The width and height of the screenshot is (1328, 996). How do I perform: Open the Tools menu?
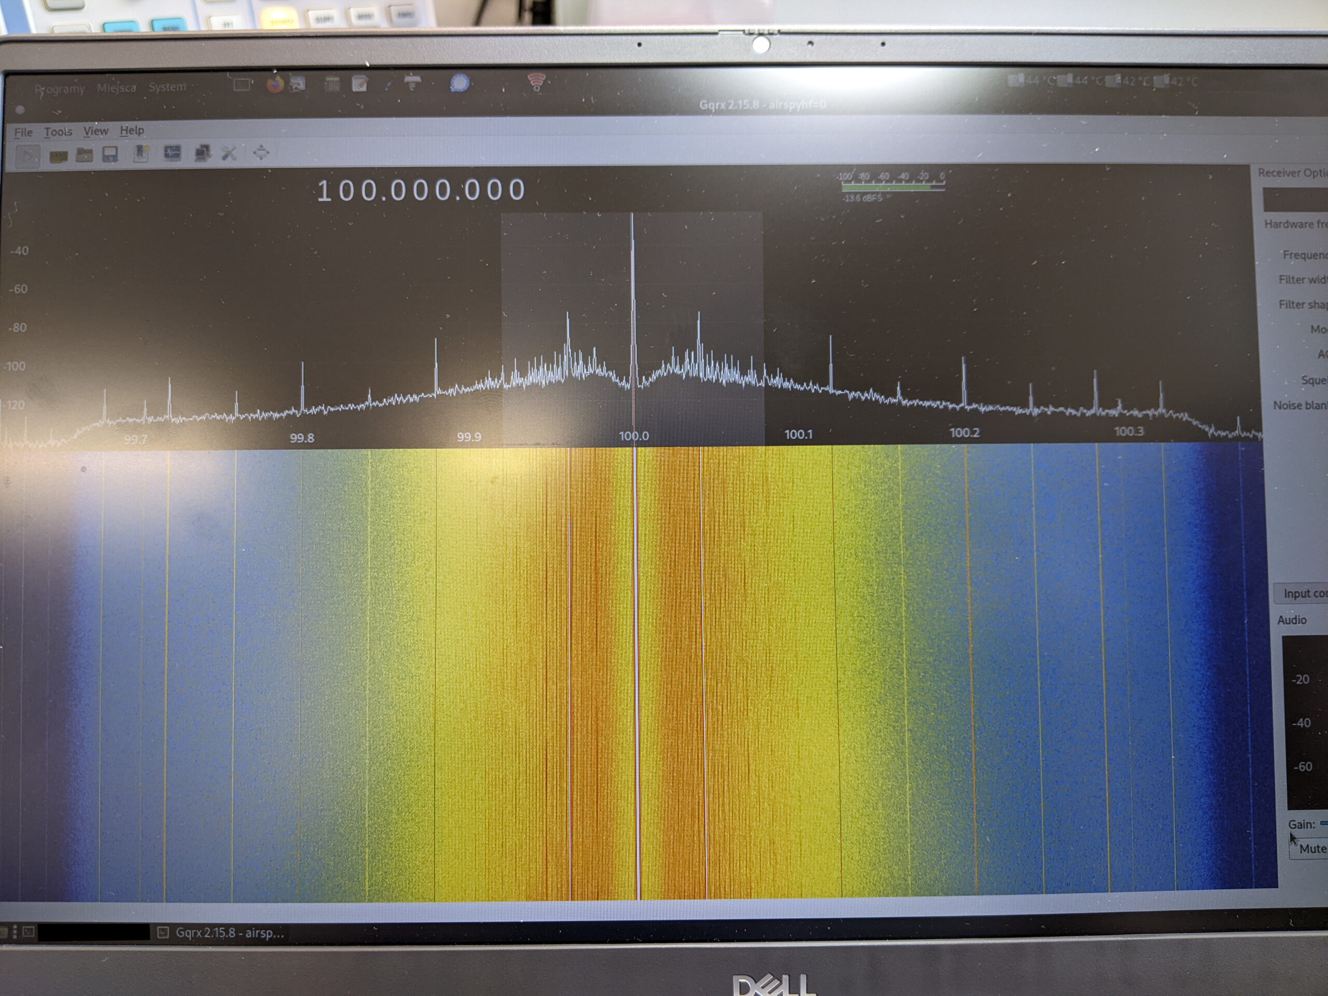point(58,131)
